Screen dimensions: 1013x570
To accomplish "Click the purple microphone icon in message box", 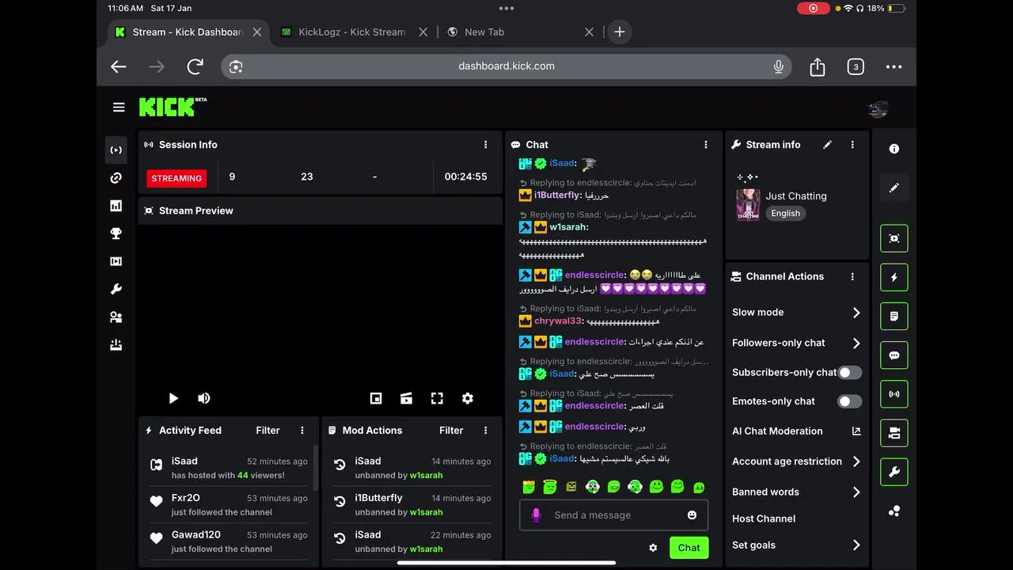I will (x=536, y=515).
